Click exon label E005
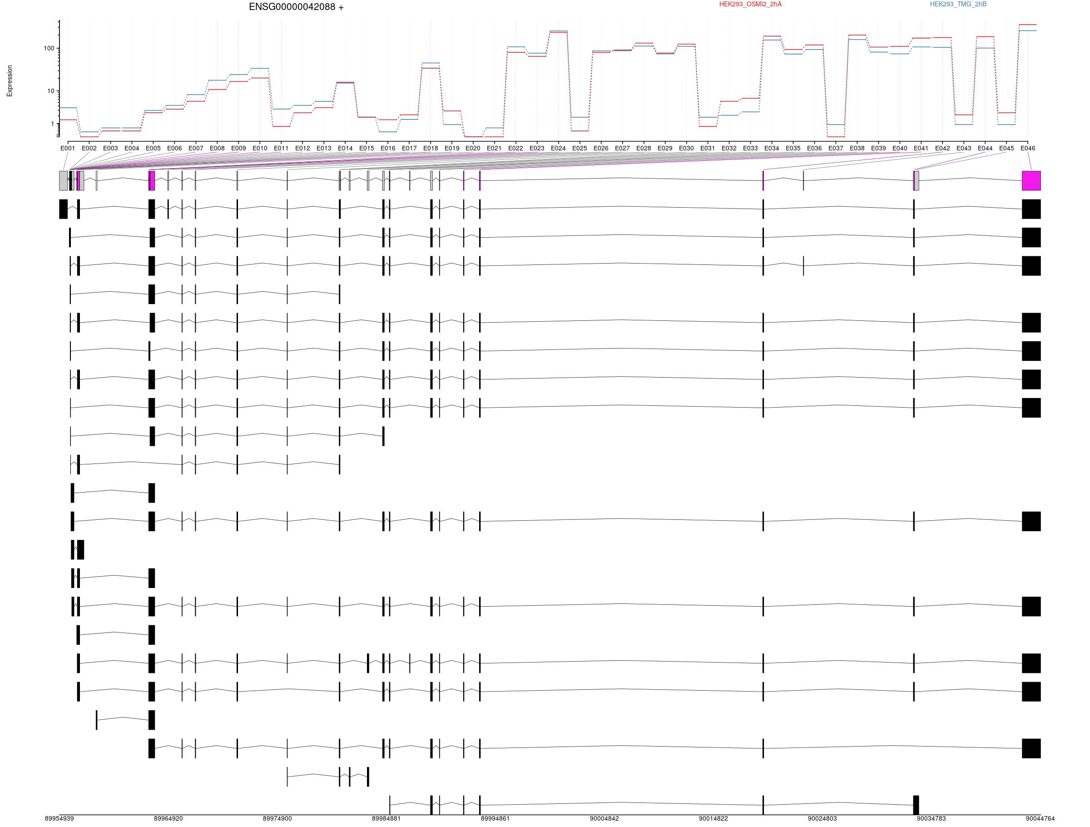 coord(153,149)
